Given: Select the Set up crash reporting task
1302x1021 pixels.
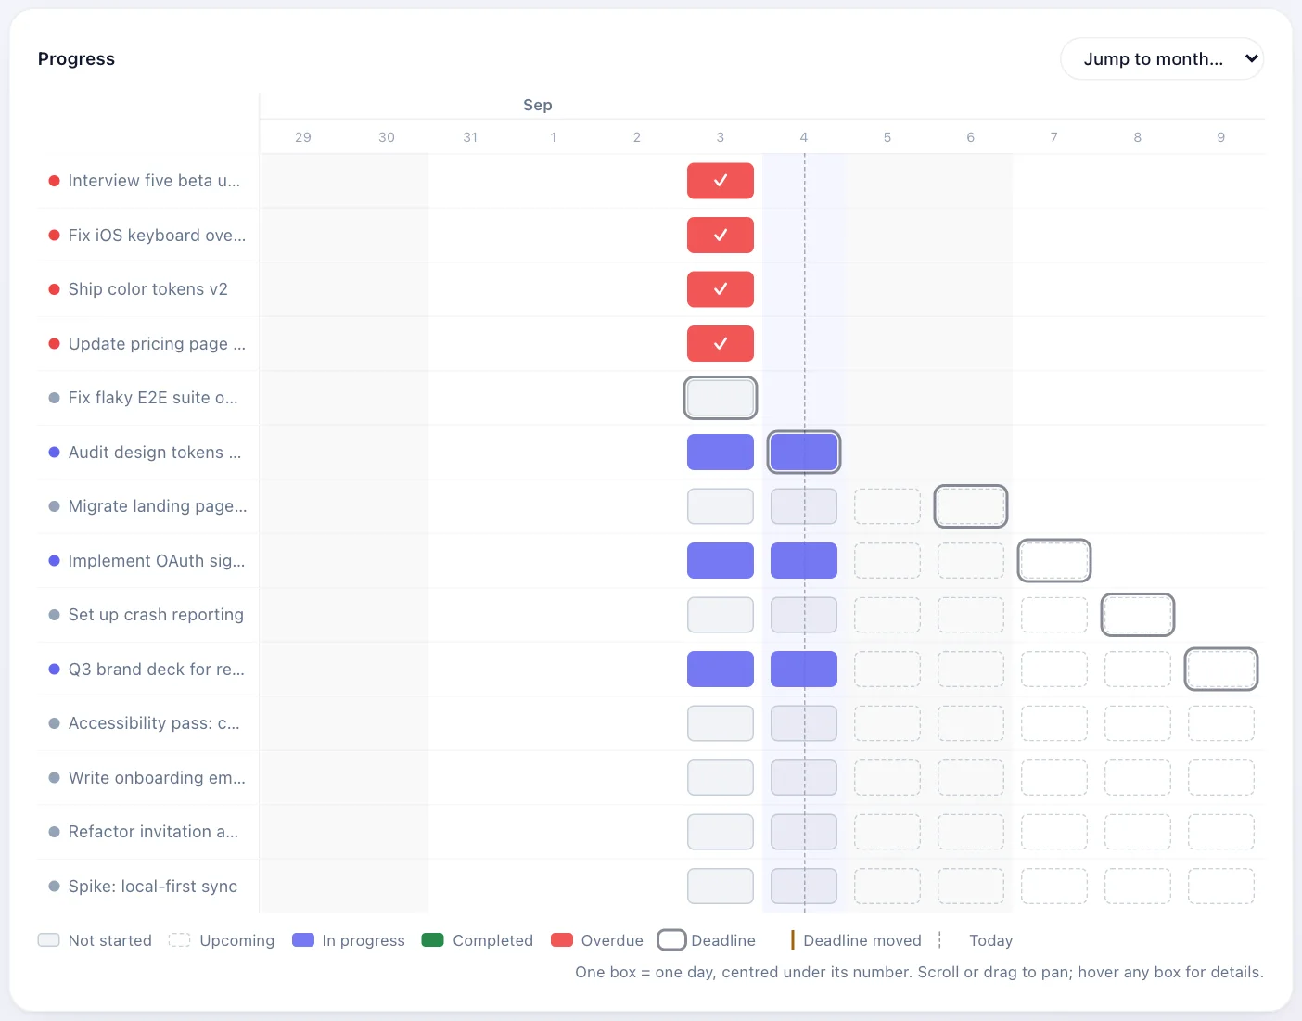Looking at the screenshot, I should click(156, 615).
